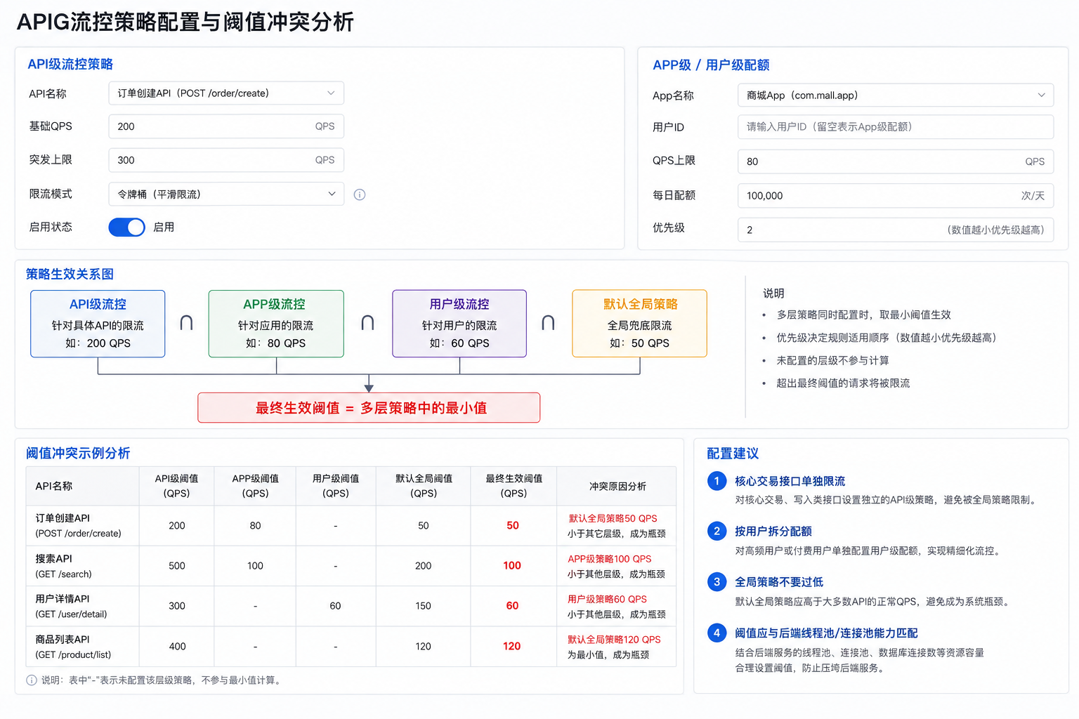Click the APP级阈值 column header
This screenshot has height=719, width=1079.
256,486
